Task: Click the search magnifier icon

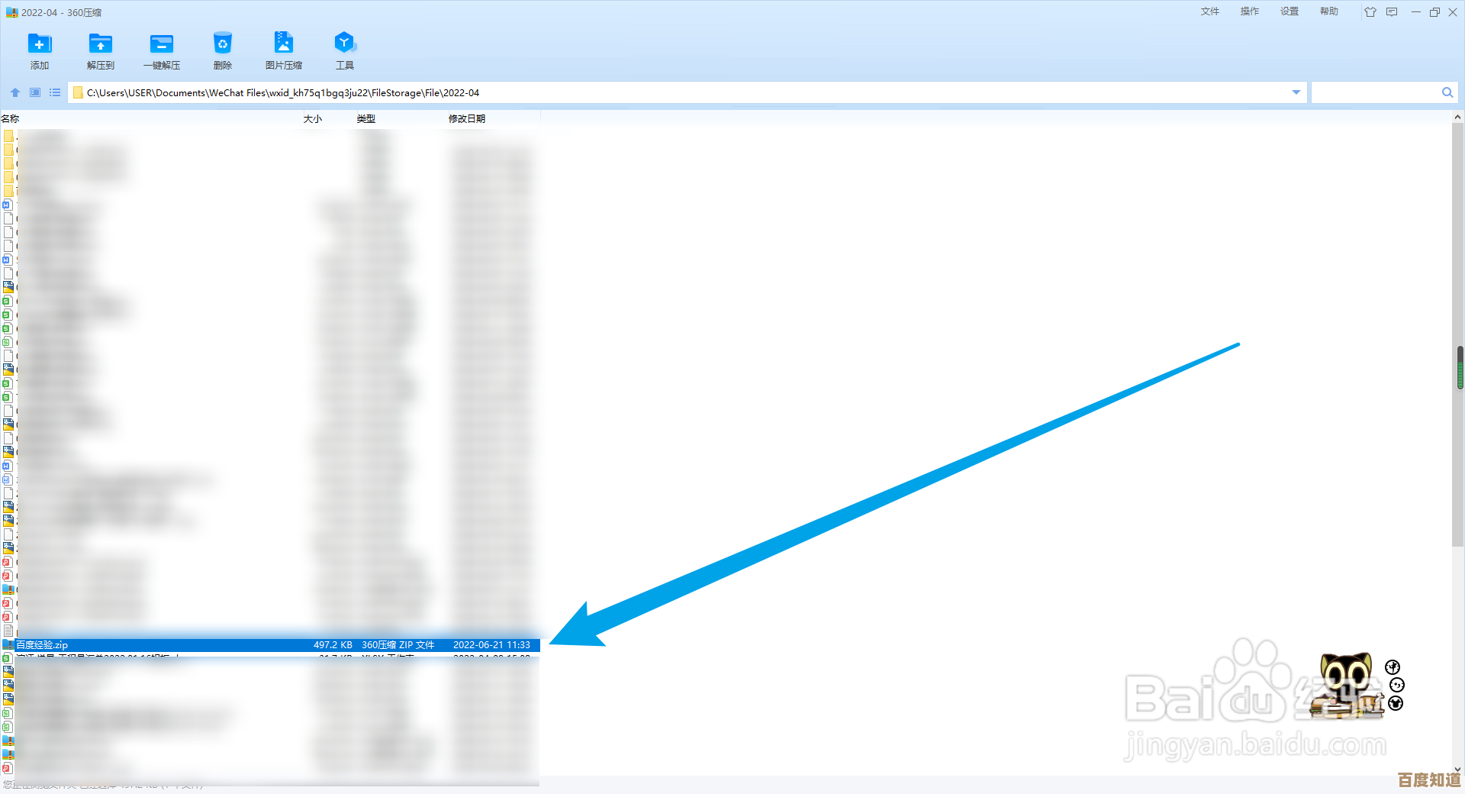Action: [x=1447, y=92]
